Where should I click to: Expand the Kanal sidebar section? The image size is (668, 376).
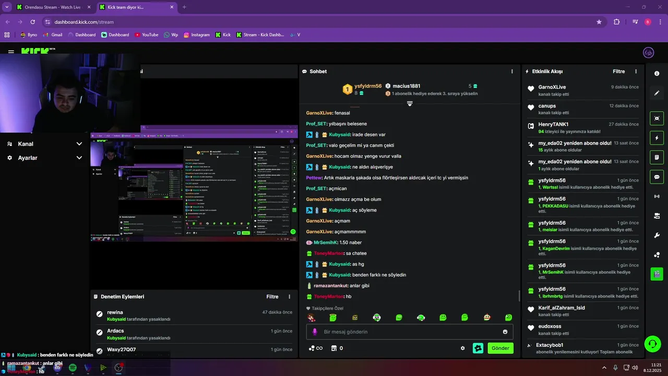point(45,144)
